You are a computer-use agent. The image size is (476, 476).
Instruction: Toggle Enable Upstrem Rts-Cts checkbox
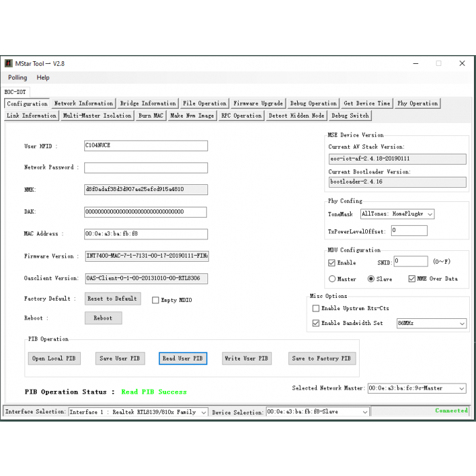tap(316, 308)
